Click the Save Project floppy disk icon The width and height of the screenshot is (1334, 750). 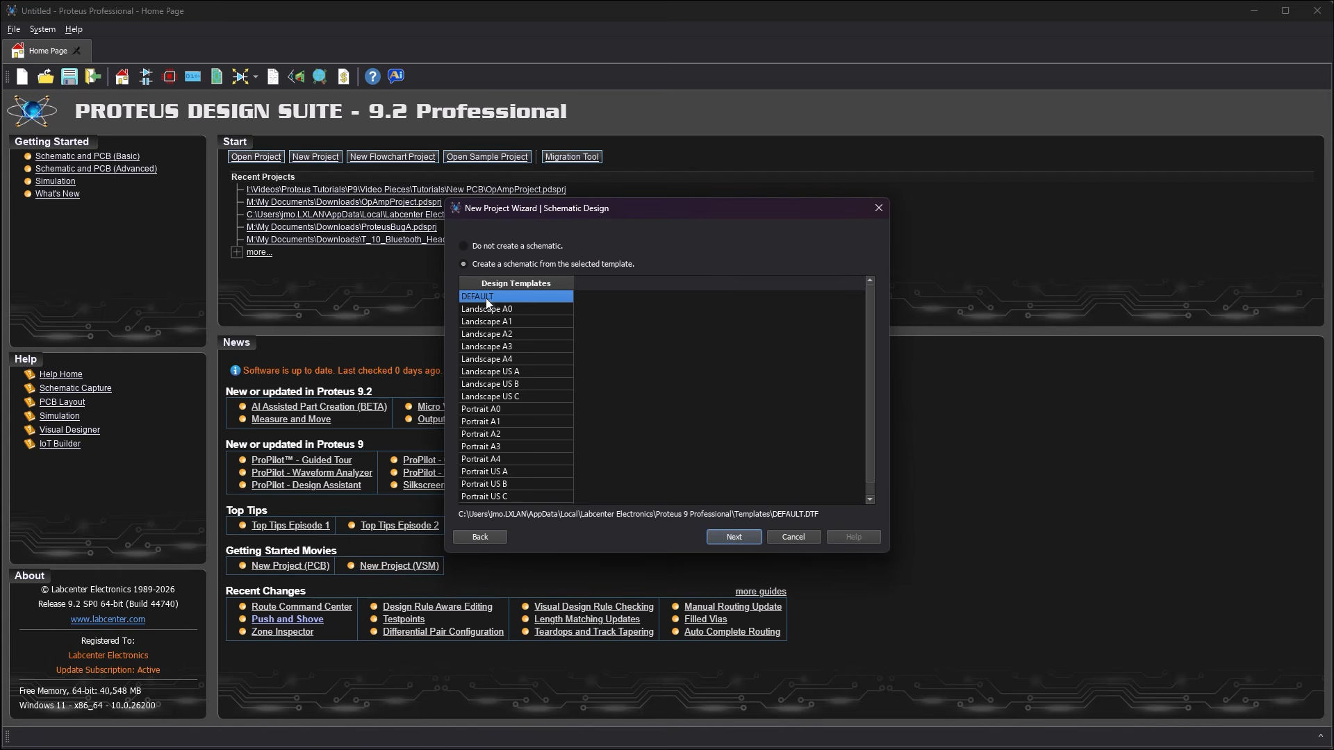tap(69, 76)
